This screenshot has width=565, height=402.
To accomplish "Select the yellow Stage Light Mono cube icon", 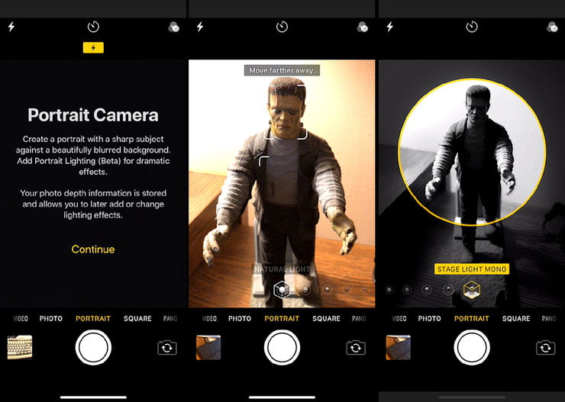I will tap(472, 290).
